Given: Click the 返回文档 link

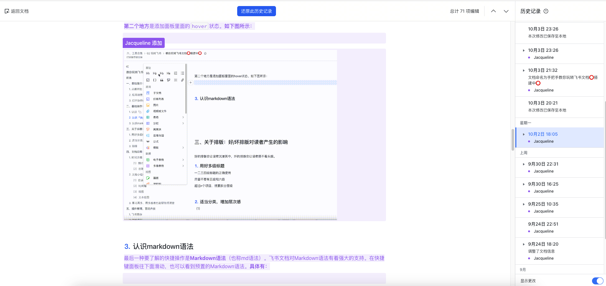Looking at the screenshot, I should pos(20,11).
